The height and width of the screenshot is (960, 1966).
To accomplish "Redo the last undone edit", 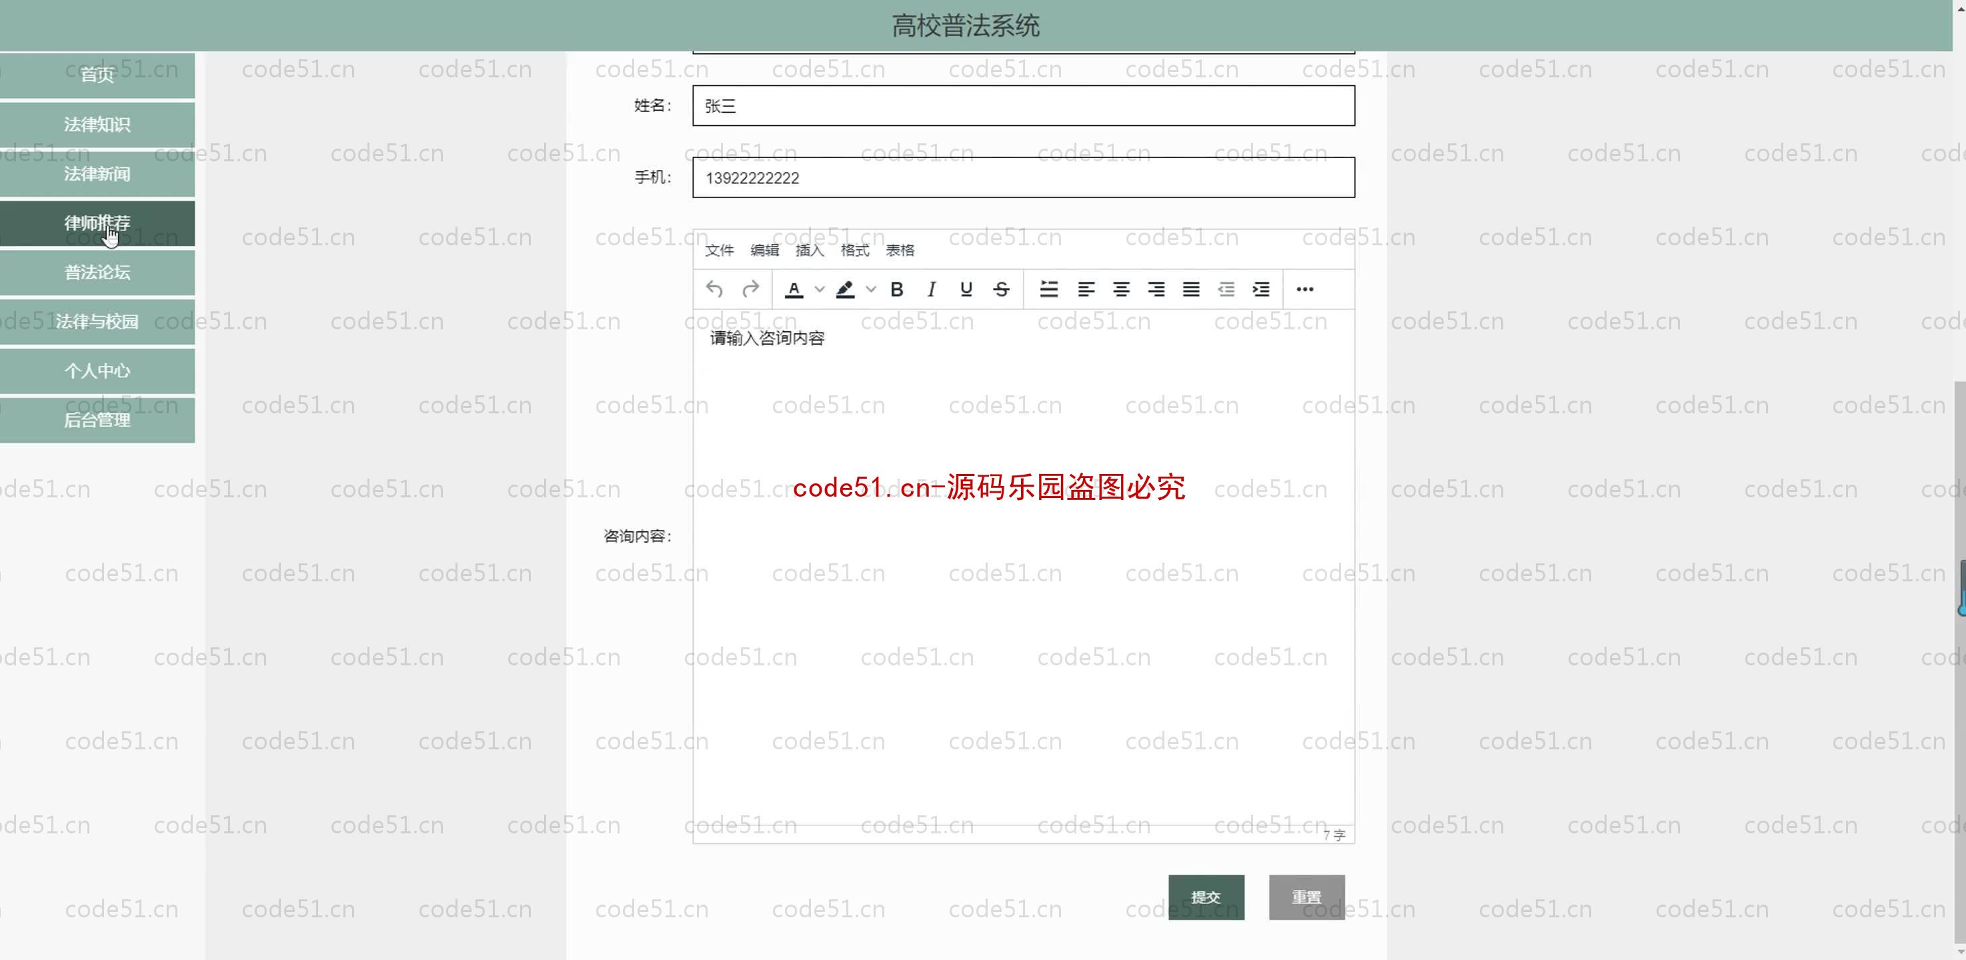I will coord(750,289).
